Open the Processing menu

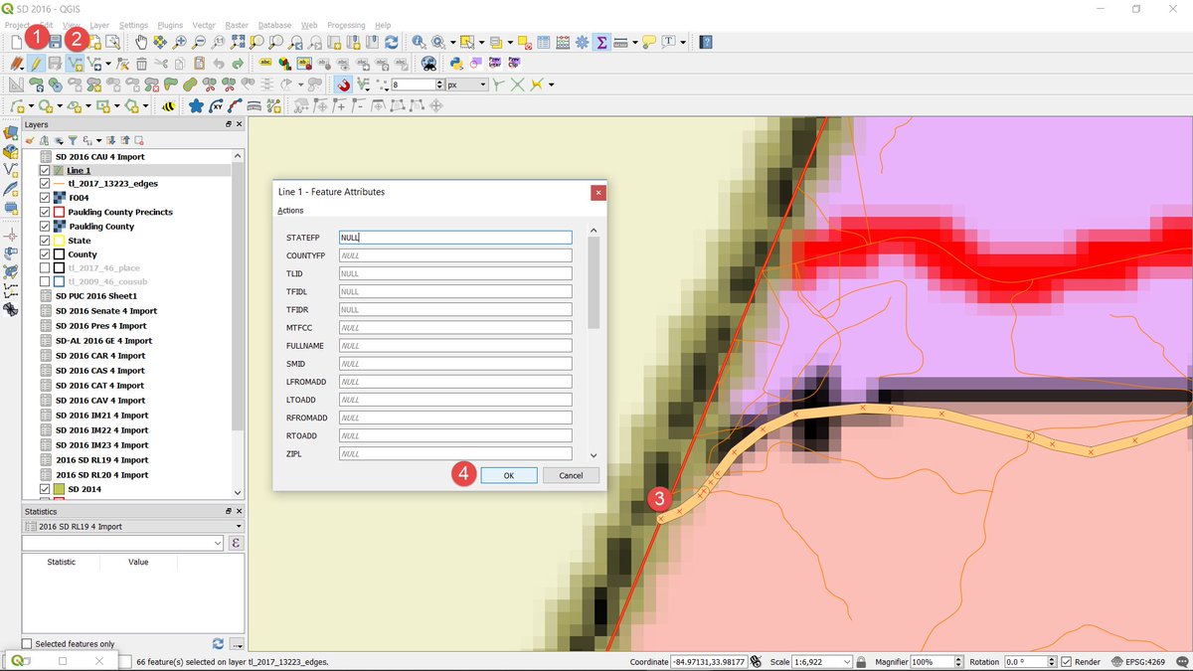click(347, 25)
